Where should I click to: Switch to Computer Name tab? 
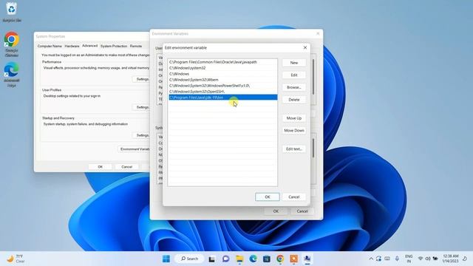tap(50, 46)
